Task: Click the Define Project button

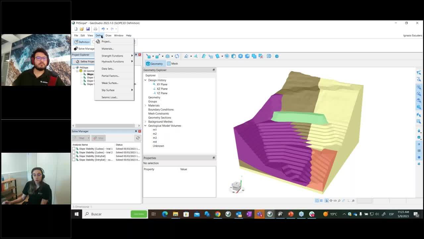Action: (83, 61)
